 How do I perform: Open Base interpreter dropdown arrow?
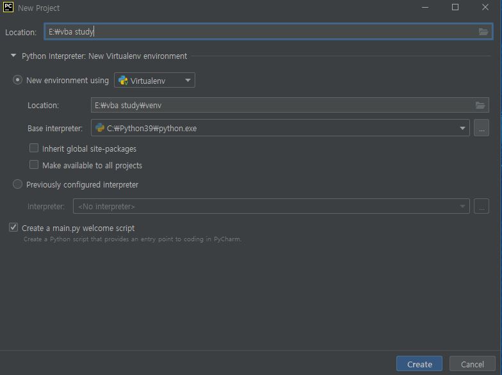(x=462, y=128)
